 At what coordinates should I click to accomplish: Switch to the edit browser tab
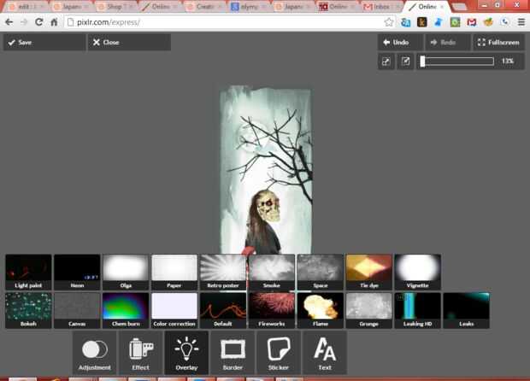coord(26,7)
